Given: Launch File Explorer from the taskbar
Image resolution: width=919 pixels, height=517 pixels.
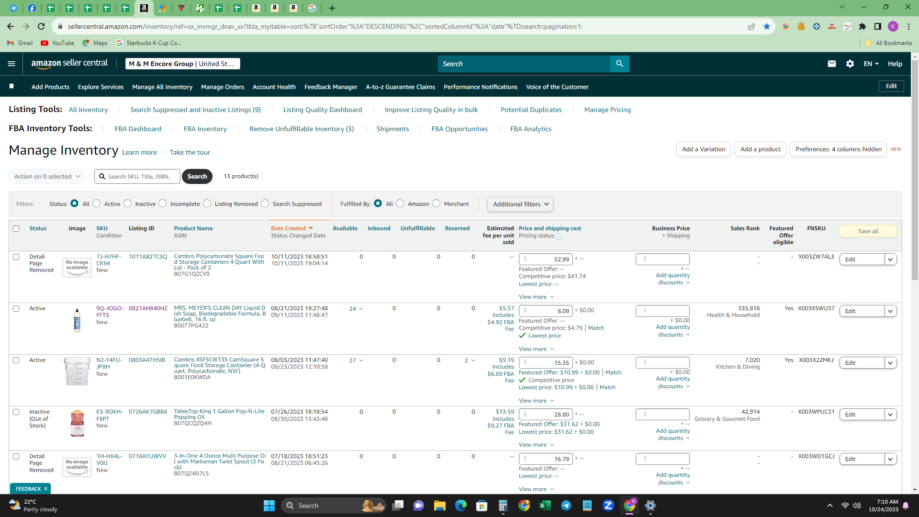Looking at the screenshot, I should pos(440,506).
